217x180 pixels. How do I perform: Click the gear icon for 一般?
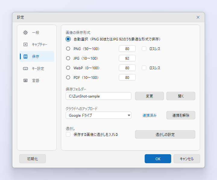pos(25,33)
